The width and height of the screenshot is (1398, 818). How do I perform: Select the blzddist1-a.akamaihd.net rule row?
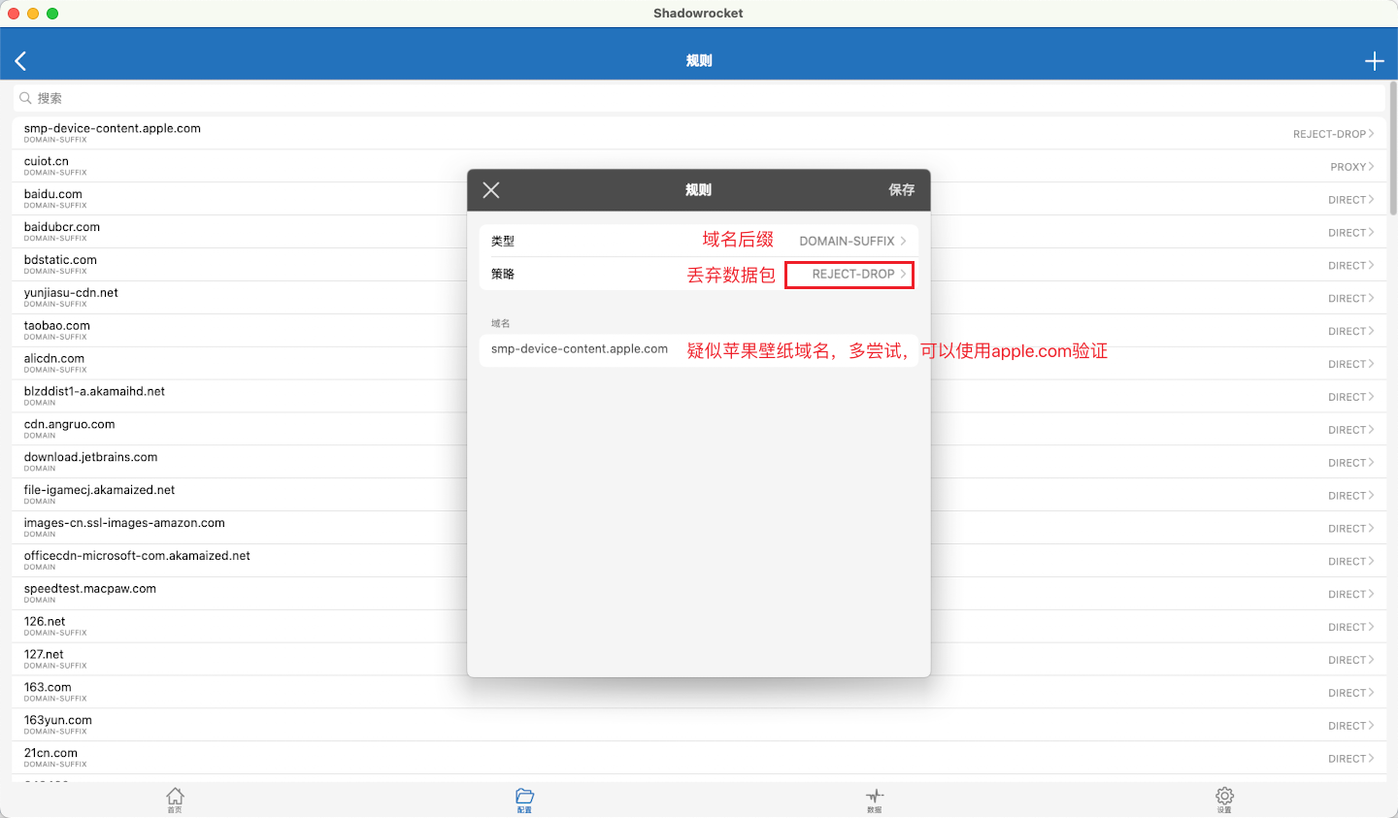point(699,397)
